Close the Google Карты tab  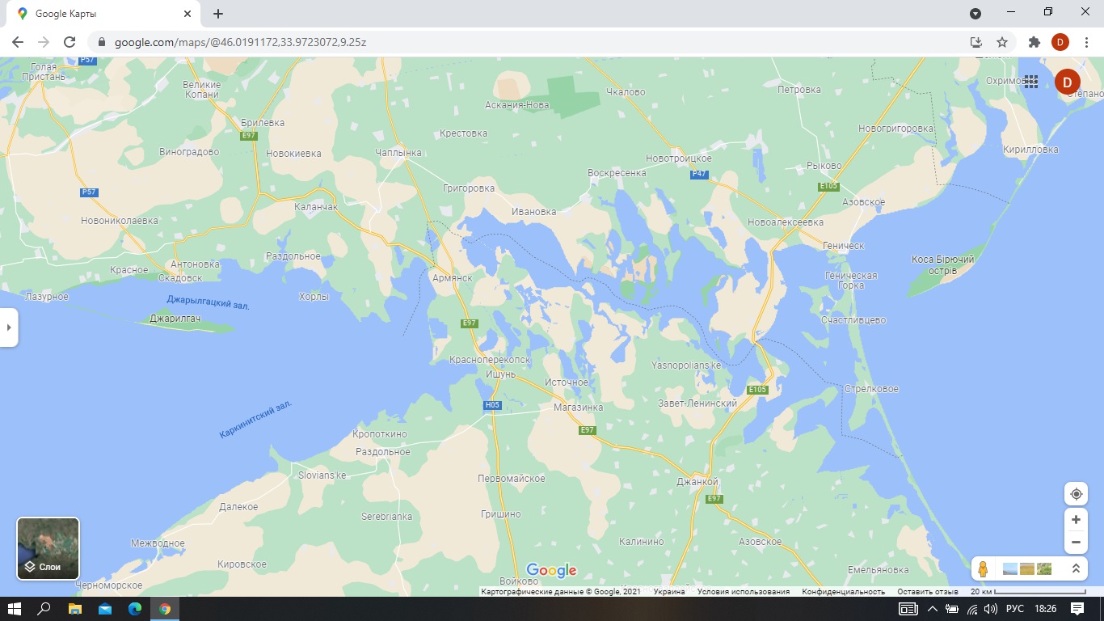tap(187, 14)
